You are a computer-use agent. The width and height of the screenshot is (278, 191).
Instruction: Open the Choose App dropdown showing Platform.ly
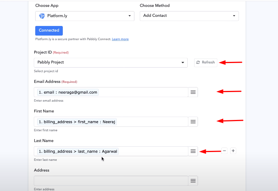[85, 16]
